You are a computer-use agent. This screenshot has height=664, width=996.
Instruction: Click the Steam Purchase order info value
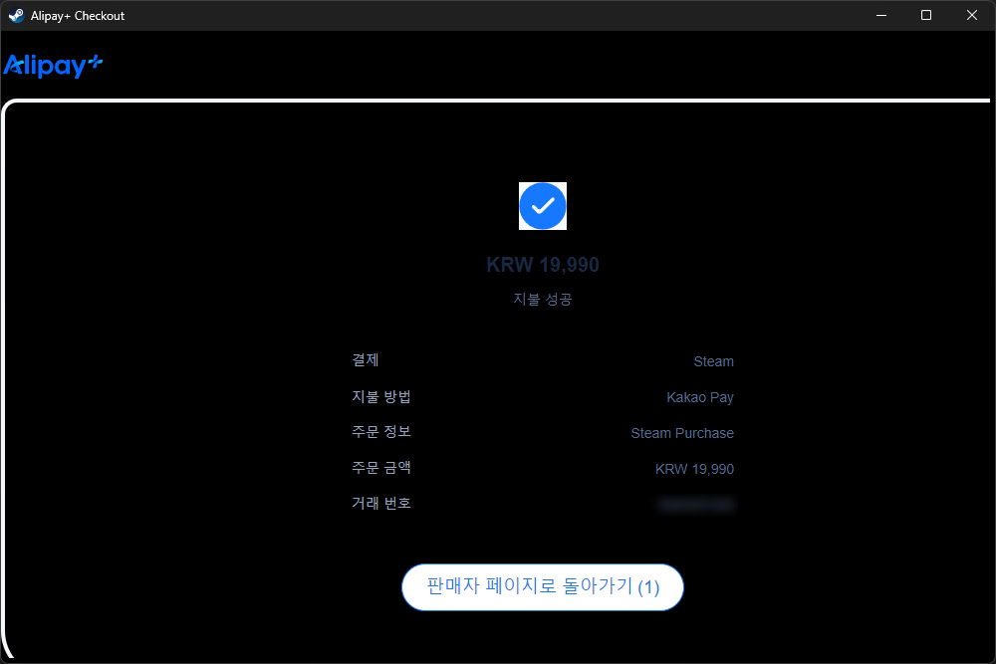coord(682,434)
